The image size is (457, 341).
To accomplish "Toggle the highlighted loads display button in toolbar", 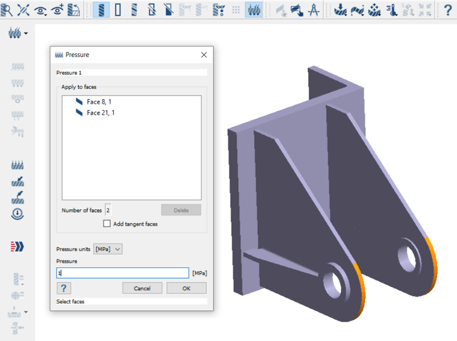I will (254, 9).
